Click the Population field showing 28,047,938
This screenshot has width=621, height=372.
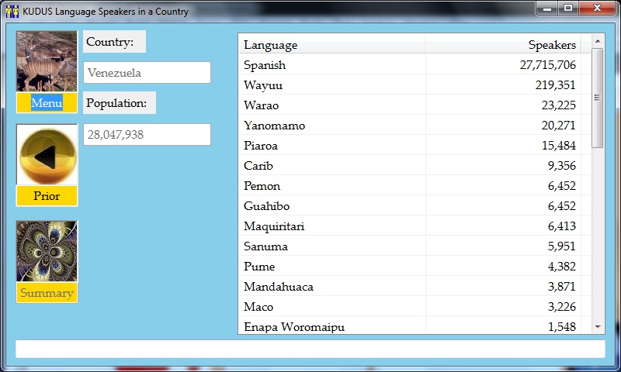pyautogui.click(x=147, y=135)
